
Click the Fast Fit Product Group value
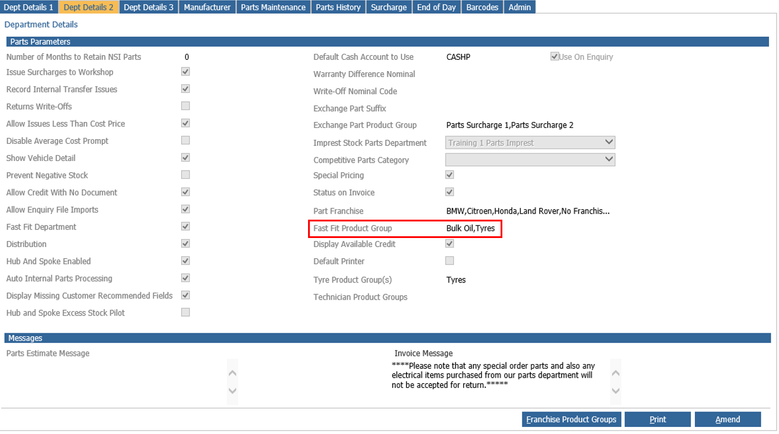[x=470, y=229]
